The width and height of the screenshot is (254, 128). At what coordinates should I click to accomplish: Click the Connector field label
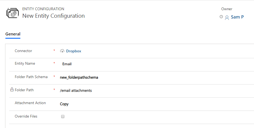click(x=23, y=51)
